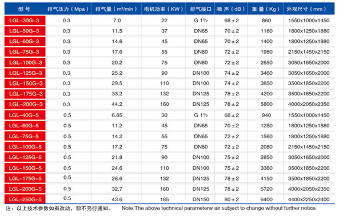The width and height of the screenshot is (343, 216).
Task: Click the 排气接口 column header
Action: [200, 9]
